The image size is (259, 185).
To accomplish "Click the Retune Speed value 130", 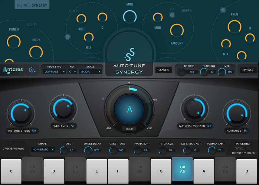I will 34,131.
